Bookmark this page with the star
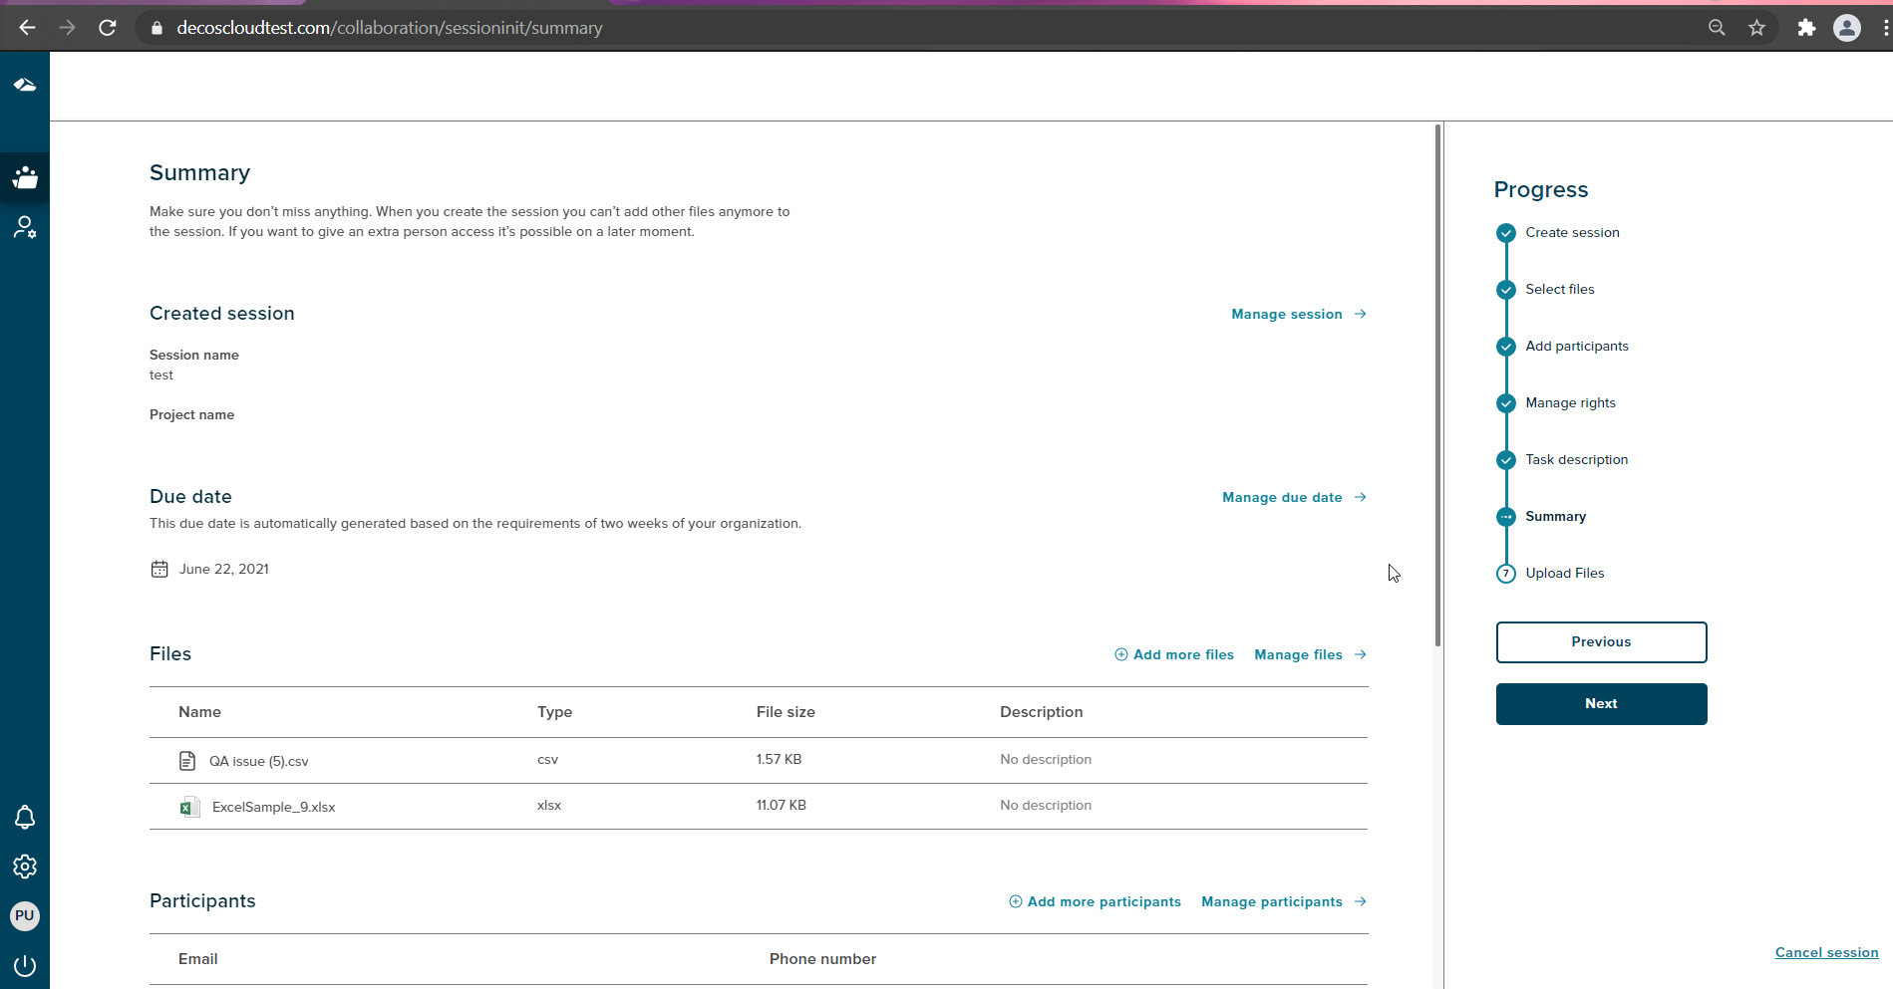Viewport: 1893px width, 989px height. tap(1757, 28)
